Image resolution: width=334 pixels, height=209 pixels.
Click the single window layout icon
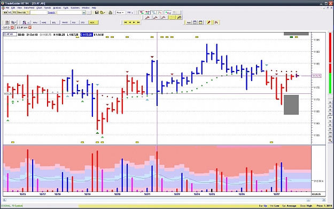point(200,22)
